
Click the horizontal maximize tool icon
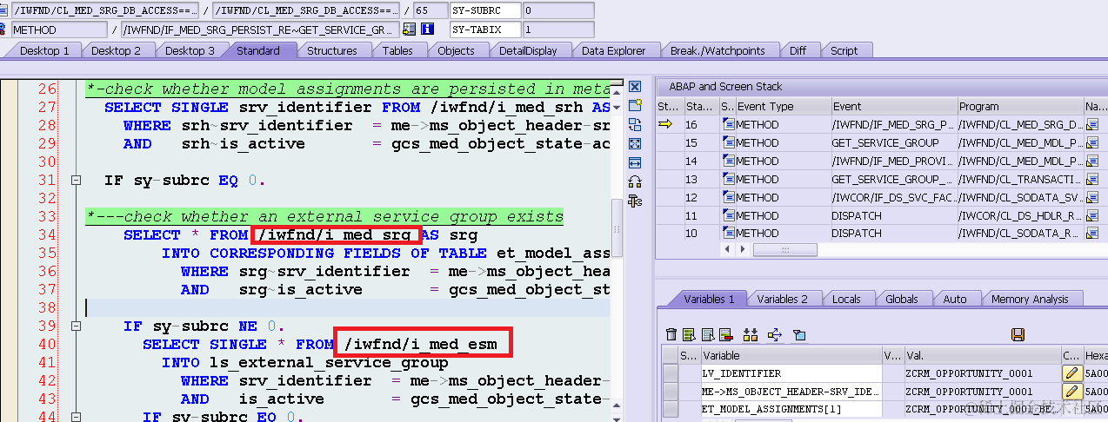pyautogui.click(x=635, y=162)
